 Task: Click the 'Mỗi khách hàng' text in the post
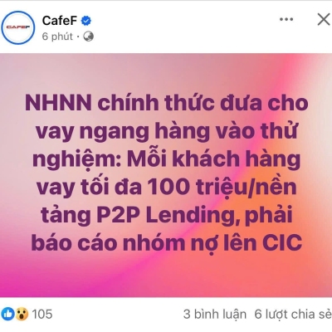(x=213, y=159)
